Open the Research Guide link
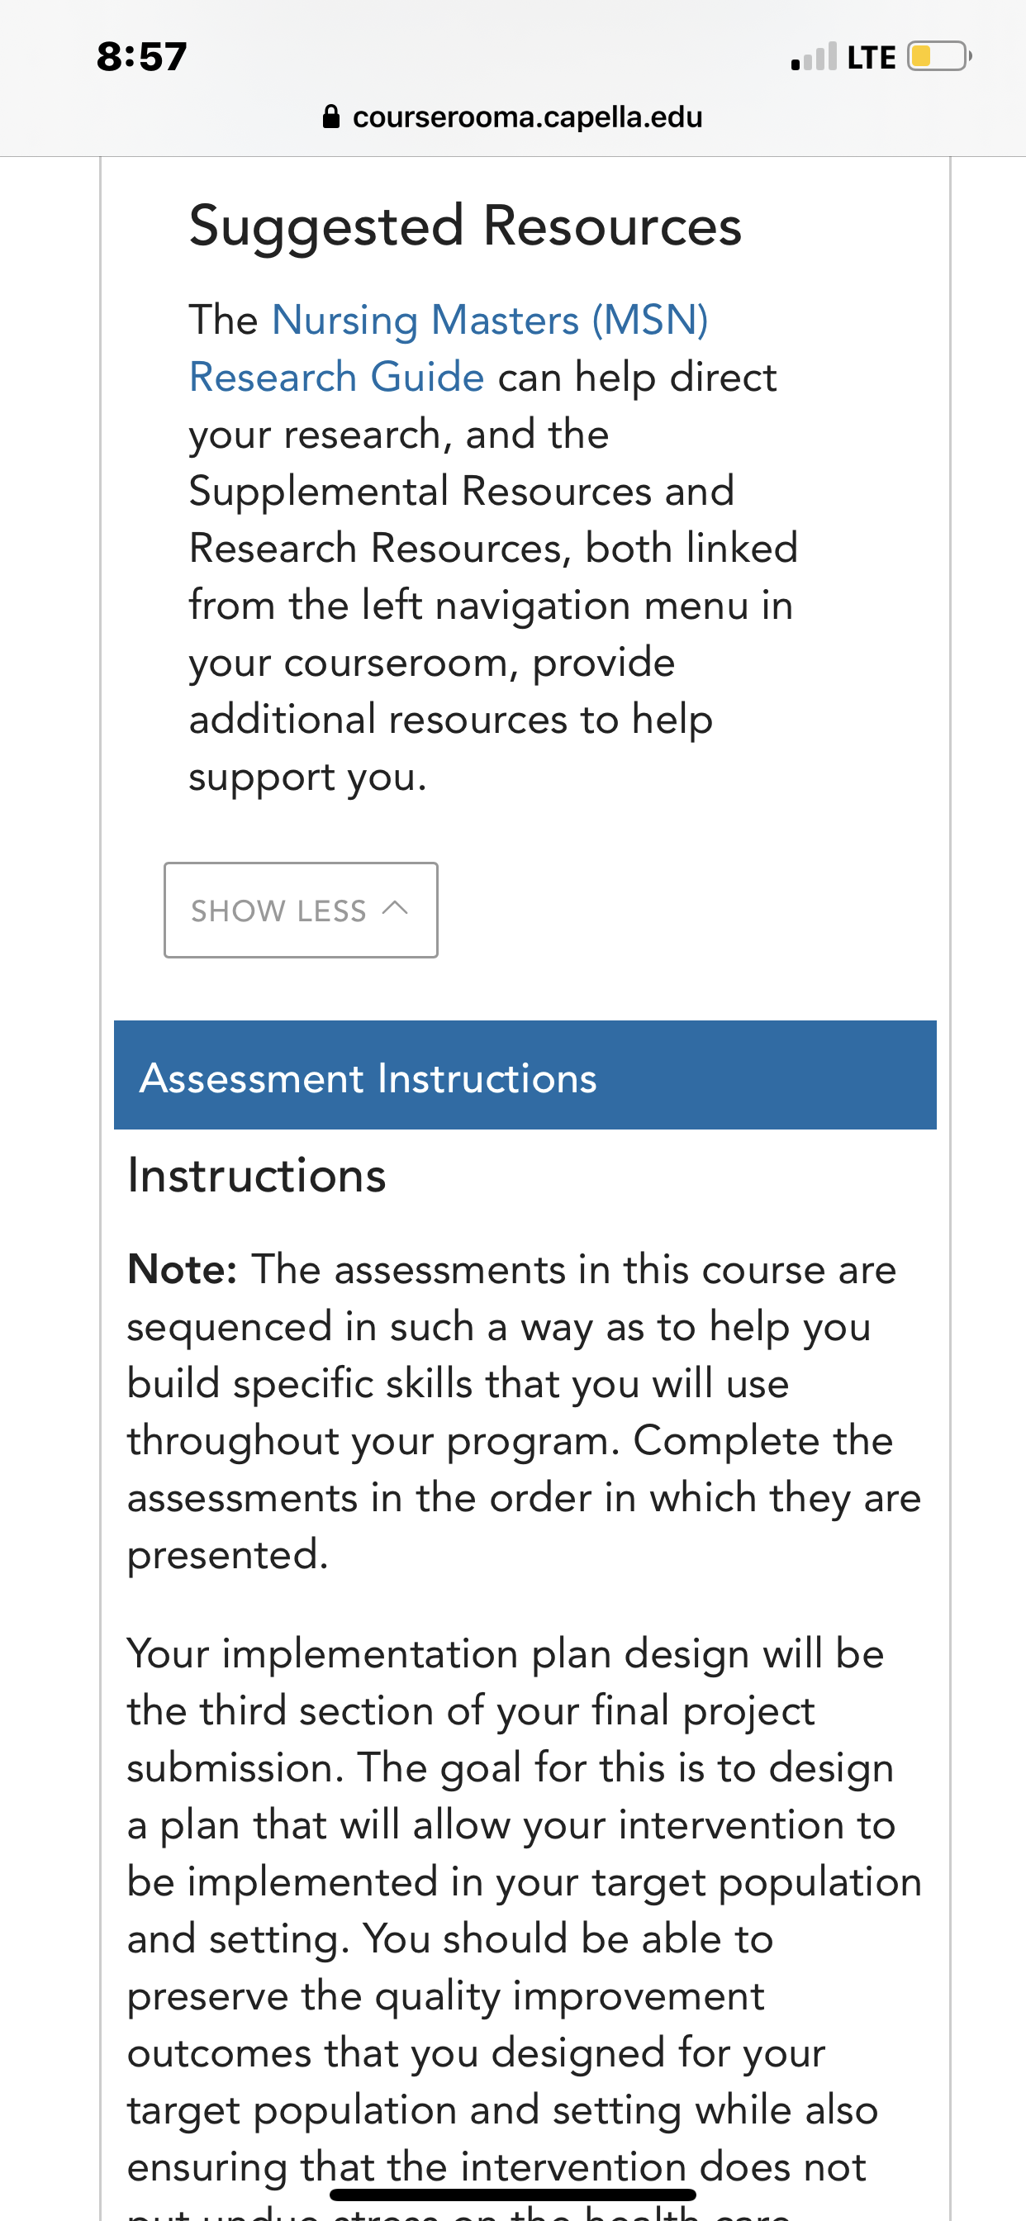Viewport: 1026px width, 2221px height. point(336,378)
